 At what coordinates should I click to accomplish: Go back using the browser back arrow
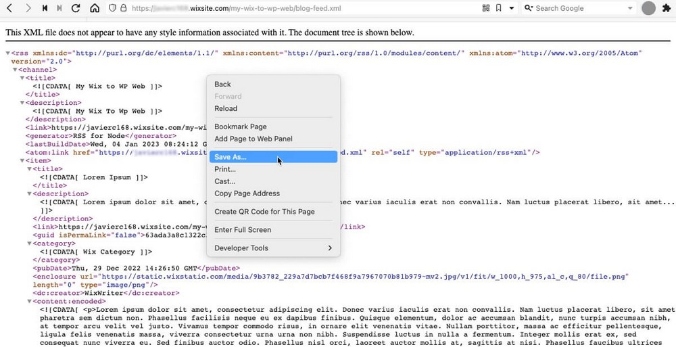pyautogui.click(x=9, y=8)
